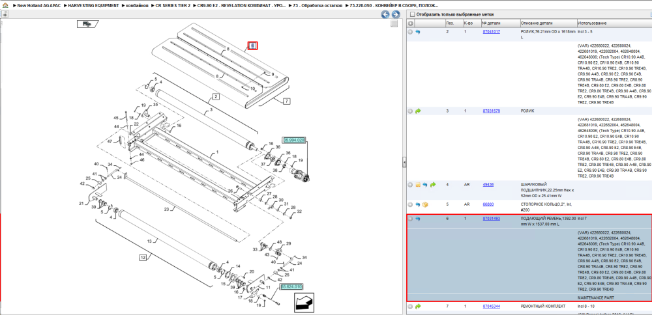652x315 pixels.
Task: Click the package box icon in row 66800
Action: click(x=425, y=204)
